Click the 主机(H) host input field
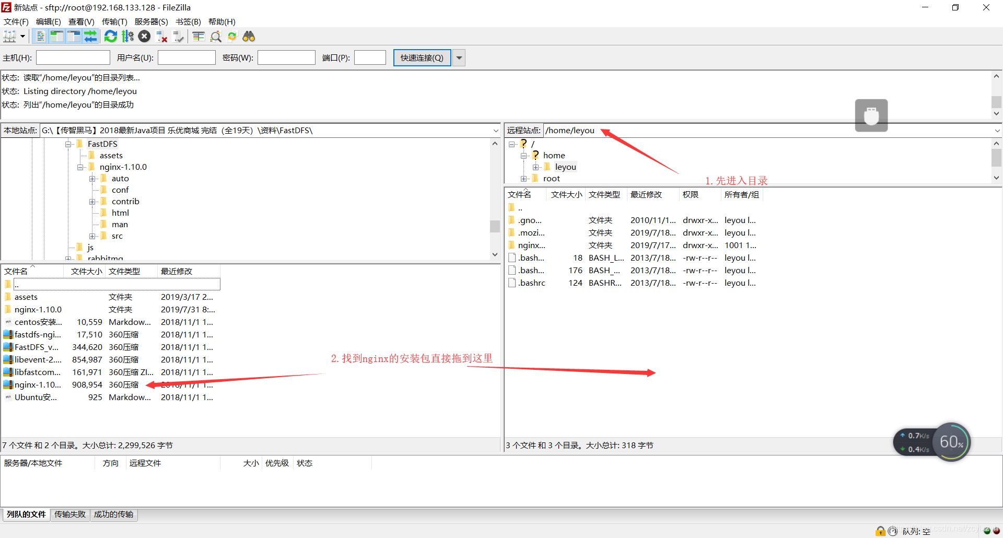The width and height of the screenshot is (1003, 538). click(73, 57)
